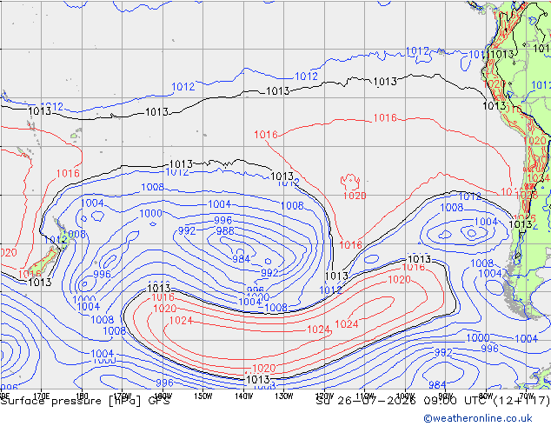Viewport: 551px width, 426px height.
Task: Click the blue 992 label left of 988
Action: [187, 231]
